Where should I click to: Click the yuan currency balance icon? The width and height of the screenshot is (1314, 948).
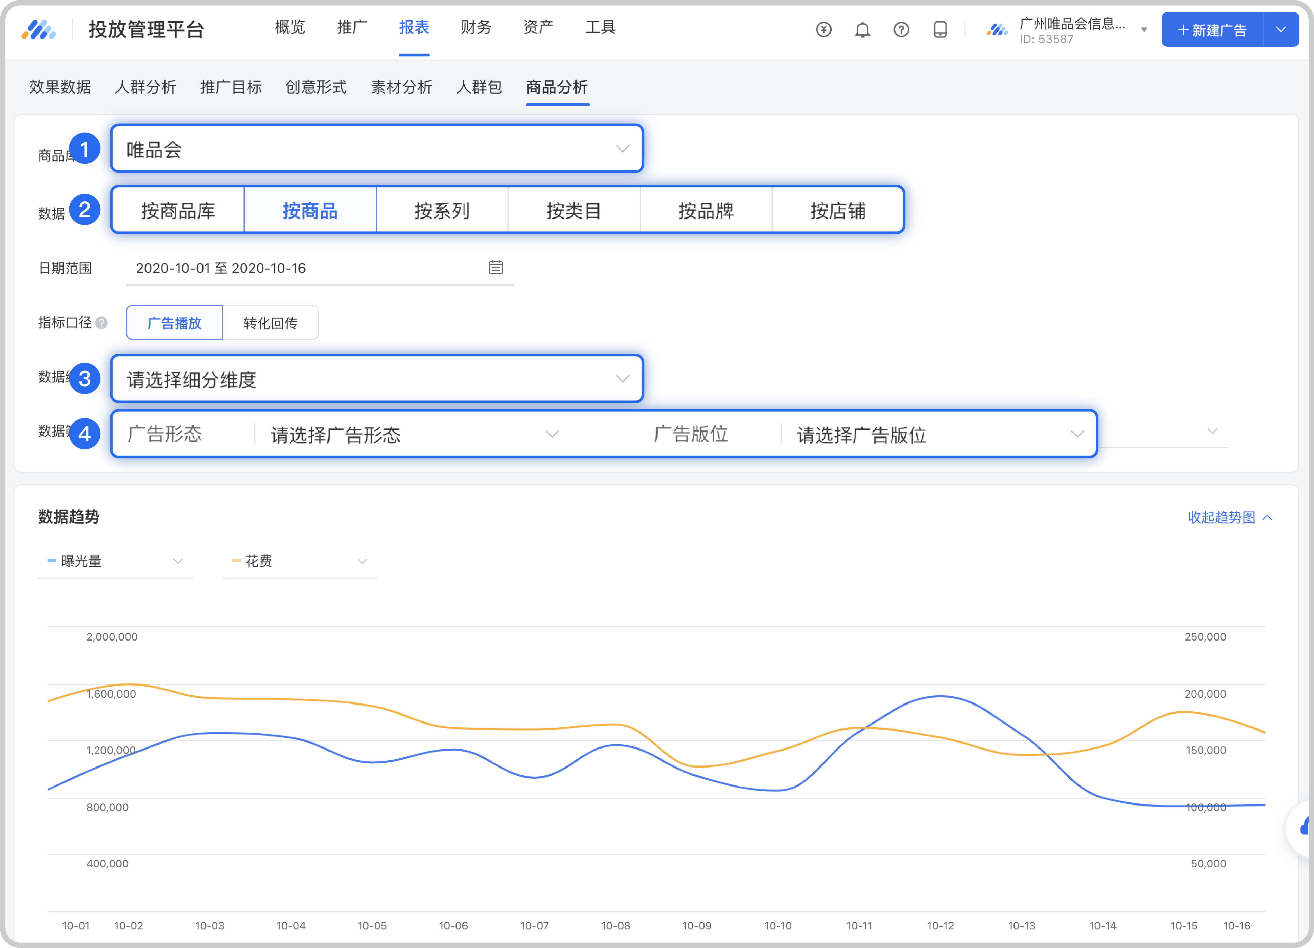coord(823,30)
